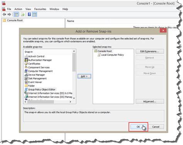Click the Cancel button
183x145 pixels.
pyautogui.click(x=156, y=127)
